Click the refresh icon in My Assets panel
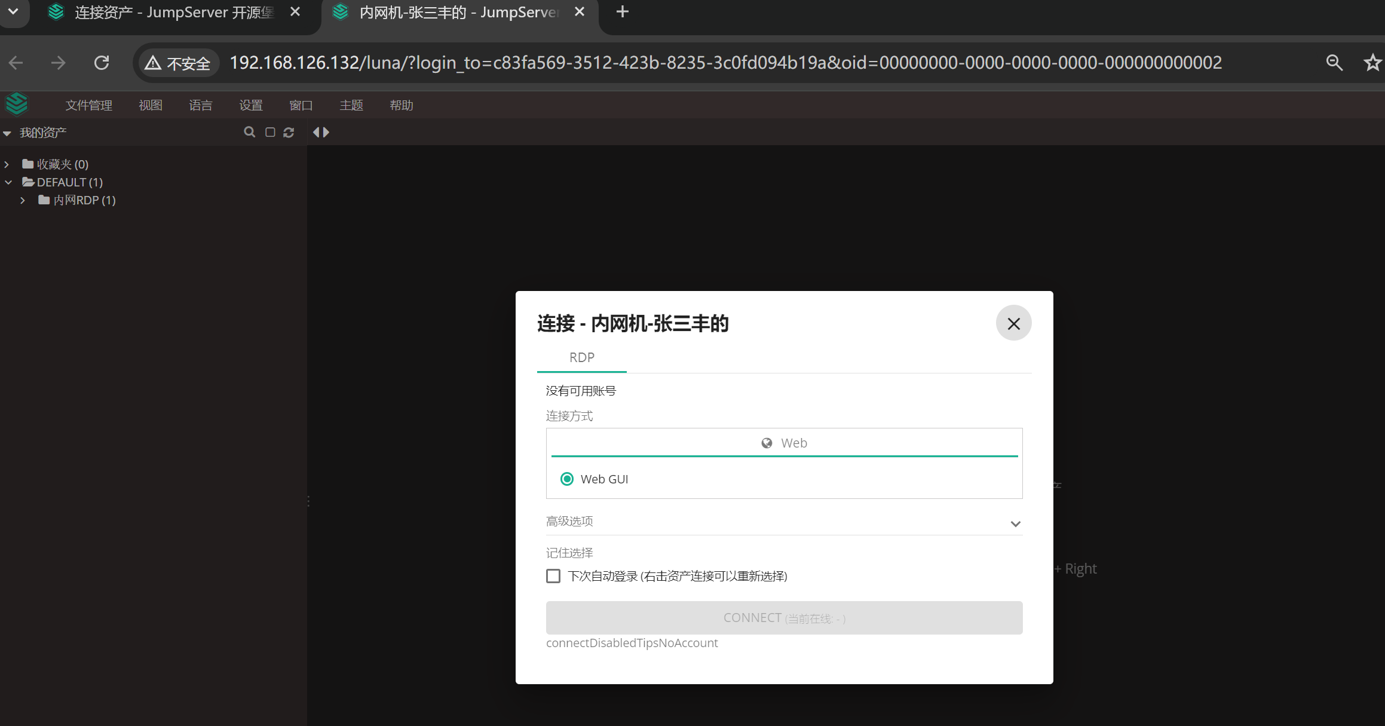The height and width of the screenshot is (726, 1385). 289,132
